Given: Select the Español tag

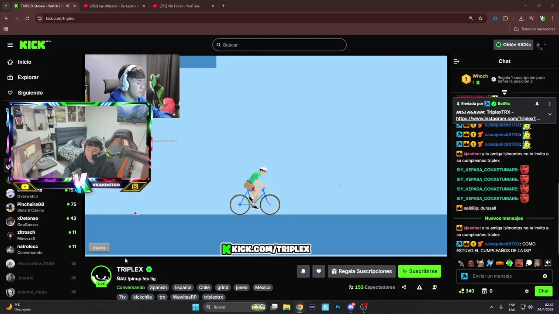Looking at the screenshot, I should coord(183,287).
